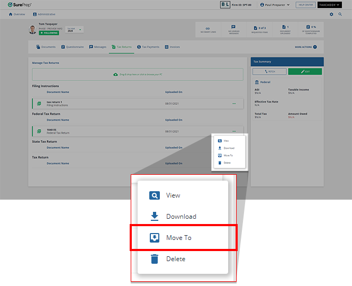Click the Fetch button in Tax Summary
Screen dimensions: 352x286
click(269, 71)
